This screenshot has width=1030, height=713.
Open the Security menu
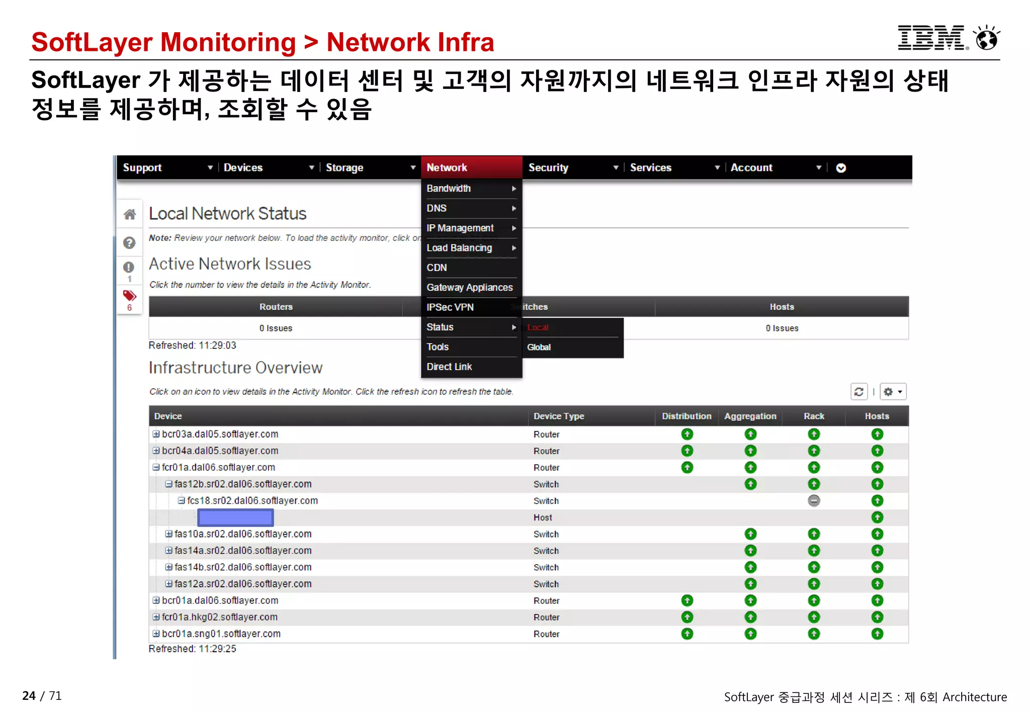(573, 167)
